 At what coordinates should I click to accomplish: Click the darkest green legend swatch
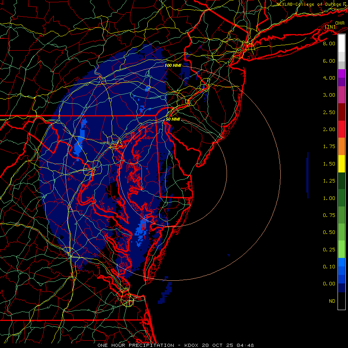[x=341, y=181]
